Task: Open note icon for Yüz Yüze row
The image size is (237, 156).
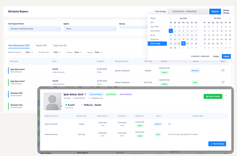Action: (x=223, y=82)
